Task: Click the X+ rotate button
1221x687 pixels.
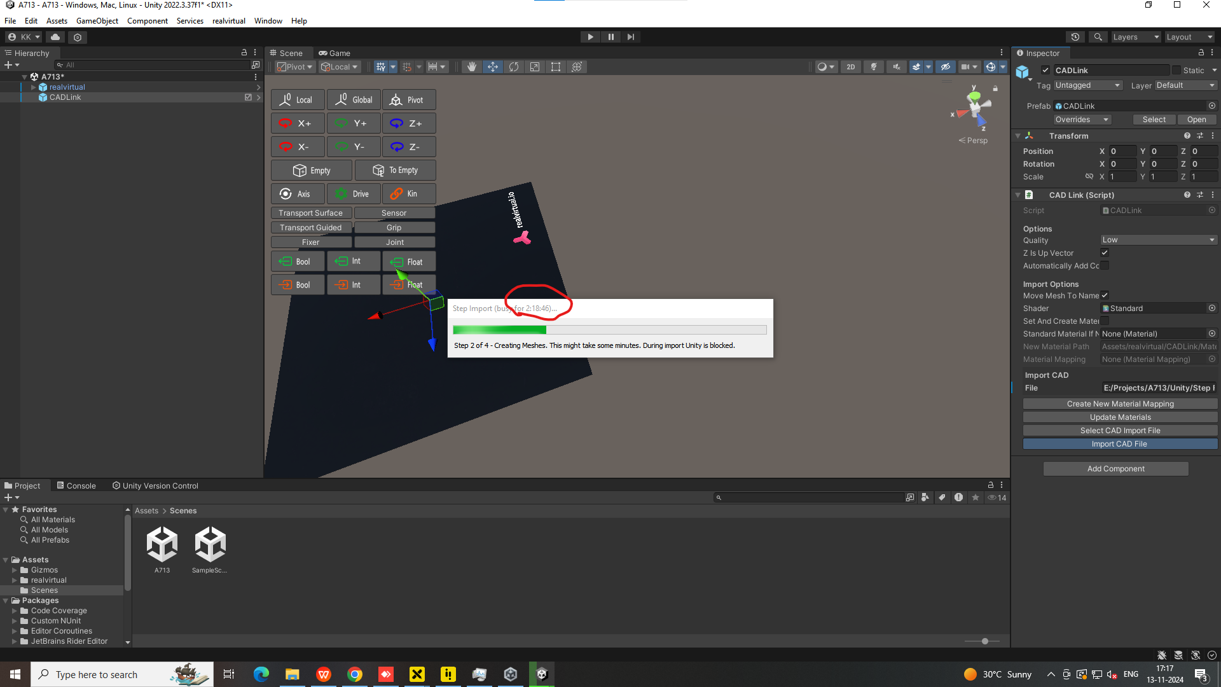Action: 298,123
